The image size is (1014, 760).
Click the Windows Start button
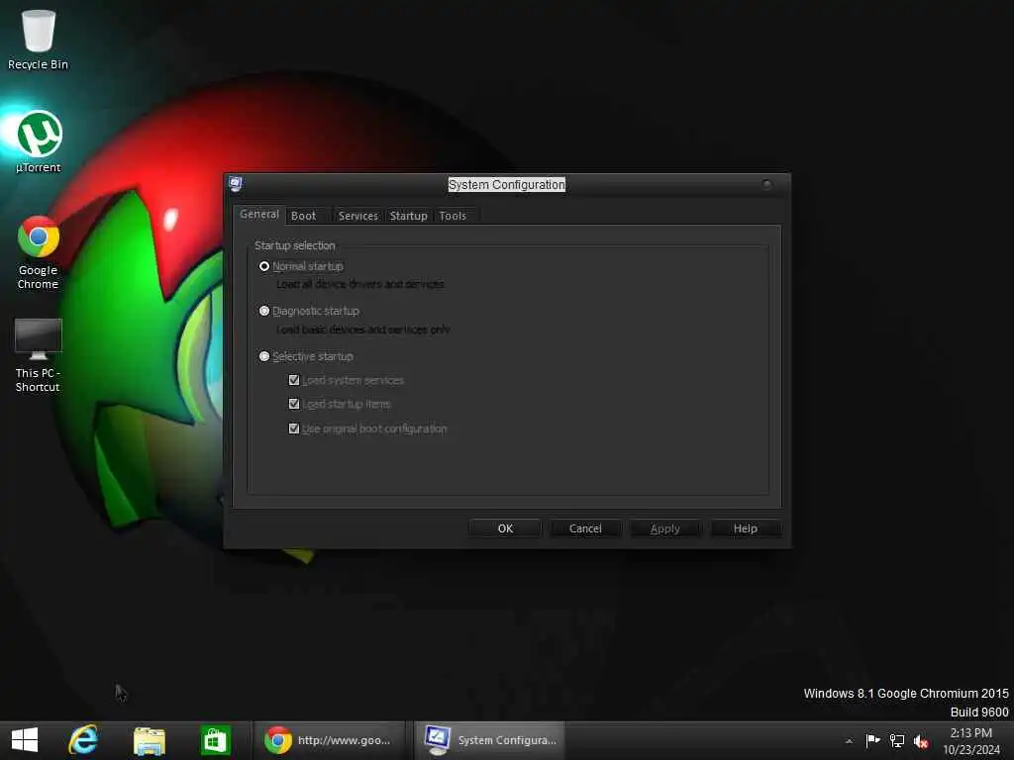point(25,740)
